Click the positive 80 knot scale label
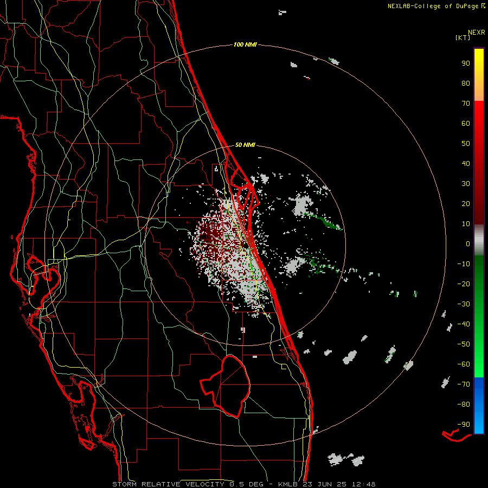This screenshot has height=488, width=488. pyautogui.click(x=466, y=83)
